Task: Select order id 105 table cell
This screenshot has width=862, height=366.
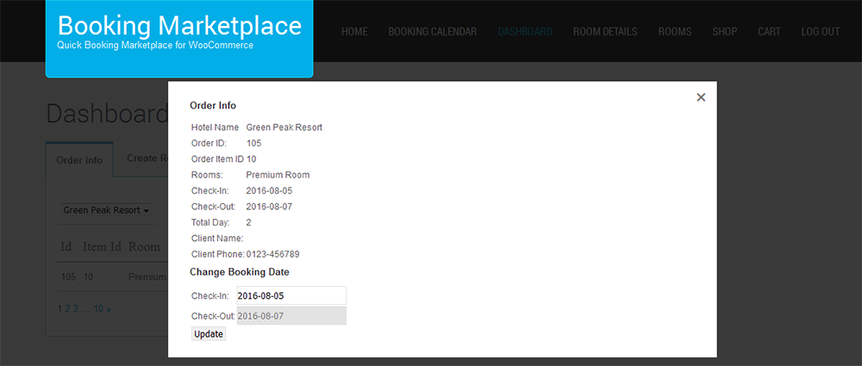Action: point(69,277)
